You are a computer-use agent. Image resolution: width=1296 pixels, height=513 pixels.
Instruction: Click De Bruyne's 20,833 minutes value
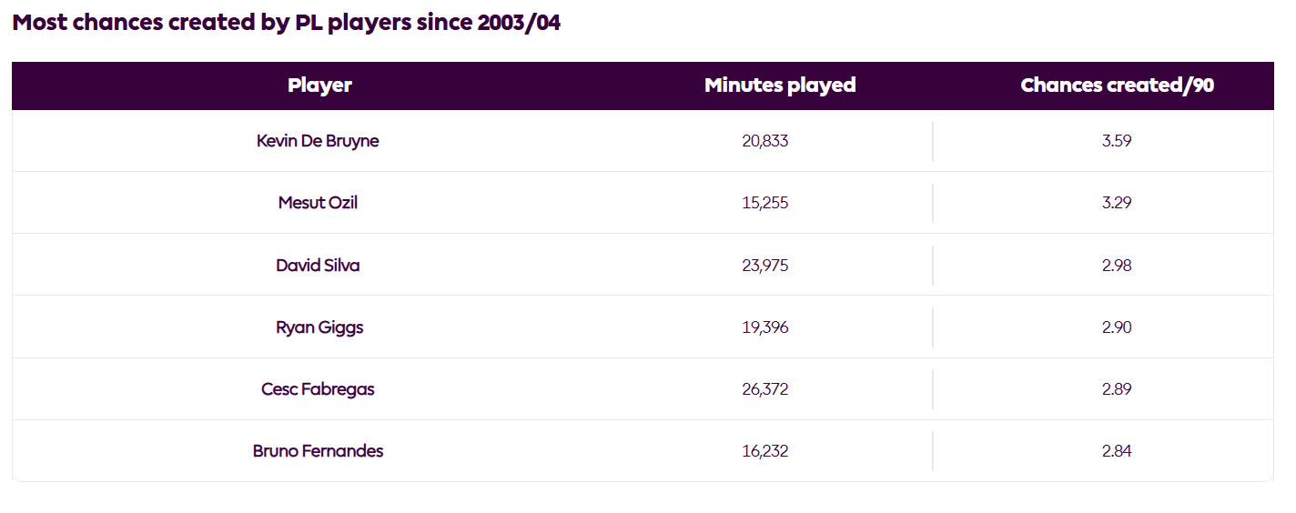(765, 141)
